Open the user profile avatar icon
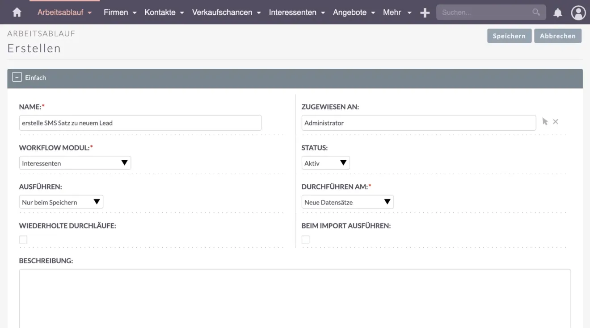The height and width of the screenshot is (328, 590). click(x=578, y=12)
